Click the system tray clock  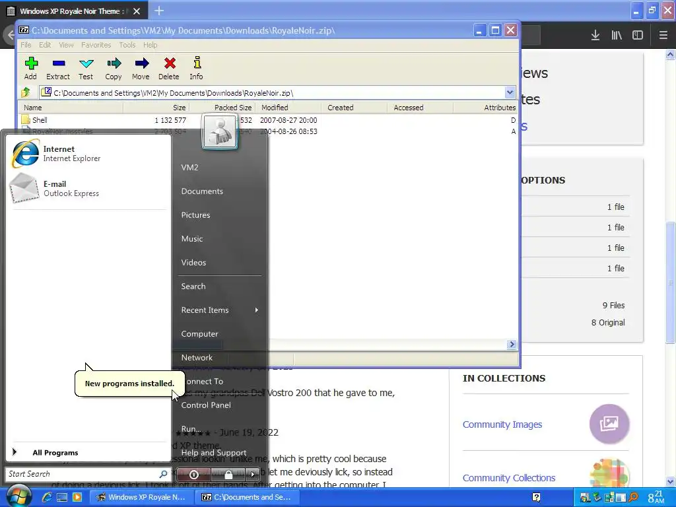pyautogui.click(x=656, y=497)
